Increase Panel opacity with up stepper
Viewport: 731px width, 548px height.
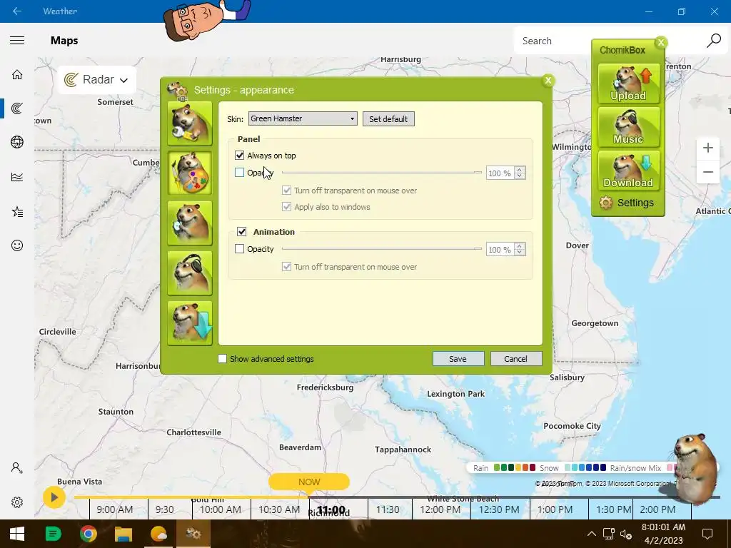point(520,170)
